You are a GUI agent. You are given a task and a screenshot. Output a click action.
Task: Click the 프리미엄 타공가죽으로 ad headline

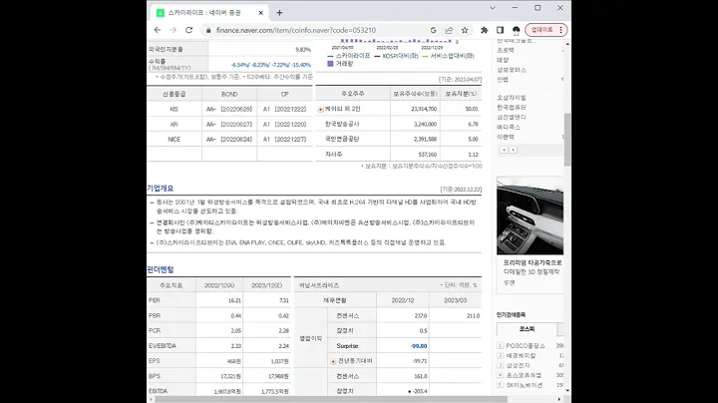coord(533,263)
